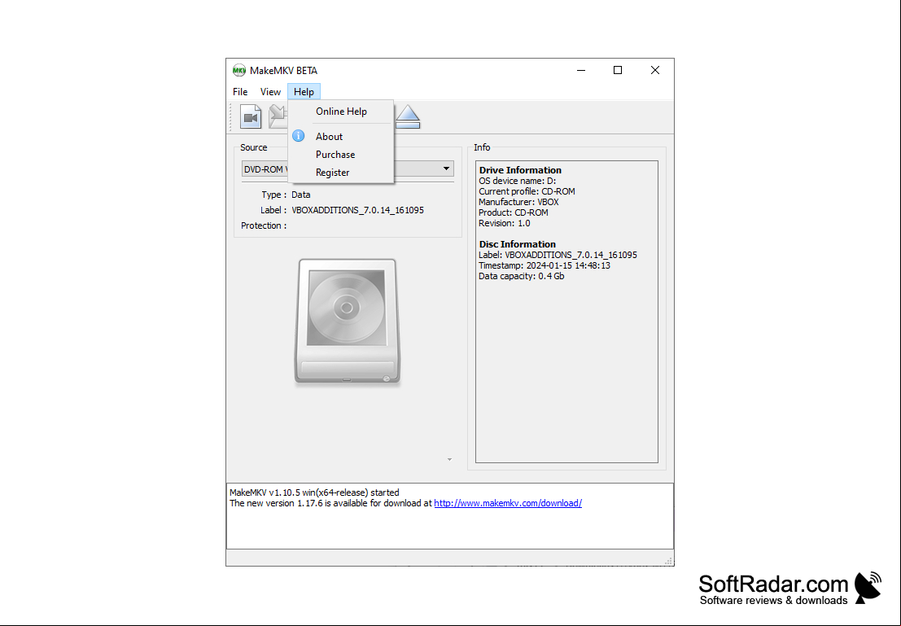Open the File menu
The image size is (901, 626).
click(240, 92)
